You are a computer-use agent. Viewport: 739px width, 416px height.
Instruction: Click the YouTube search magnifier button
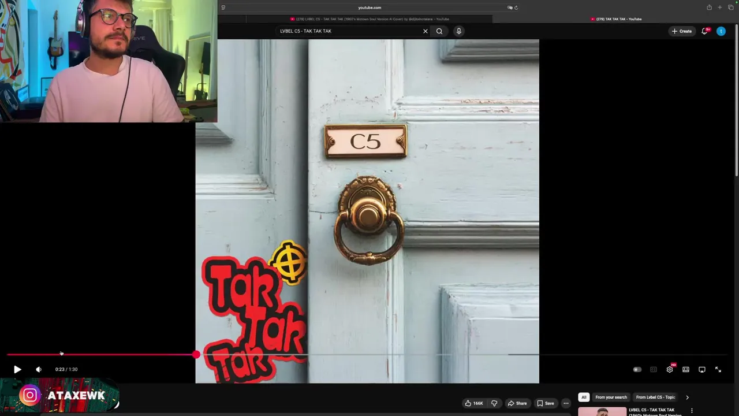[439, 31]
